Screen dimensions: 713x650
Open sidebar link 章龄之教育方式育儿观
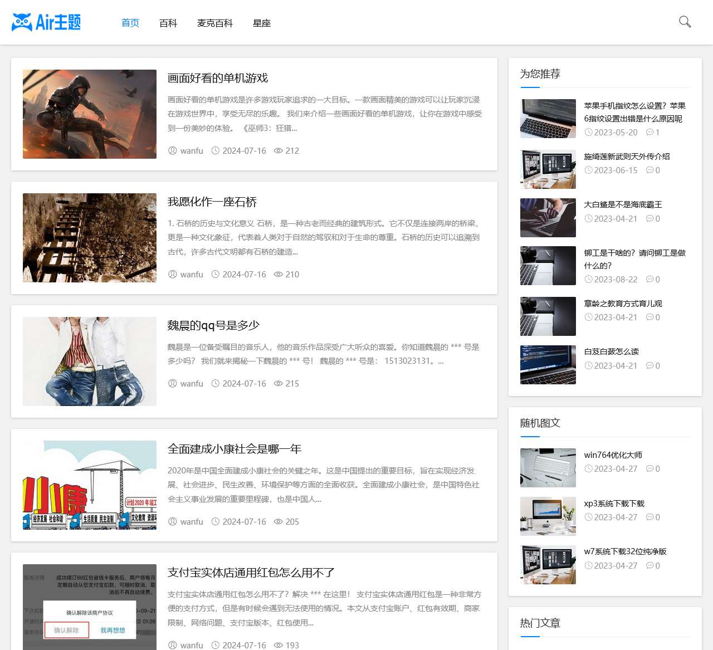click(623, 304)
